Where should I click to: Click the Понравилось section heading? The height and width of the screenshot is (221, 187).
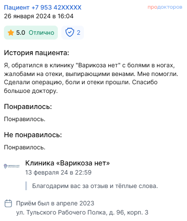coord(28,107)
